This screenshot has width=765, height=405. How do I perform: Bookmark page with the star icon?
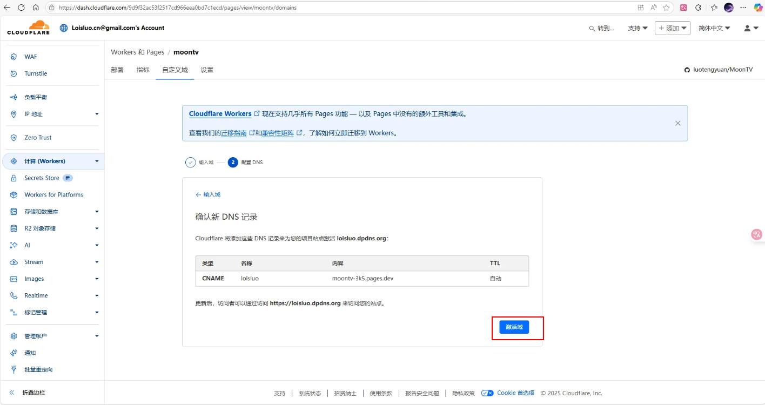[666, 8]
